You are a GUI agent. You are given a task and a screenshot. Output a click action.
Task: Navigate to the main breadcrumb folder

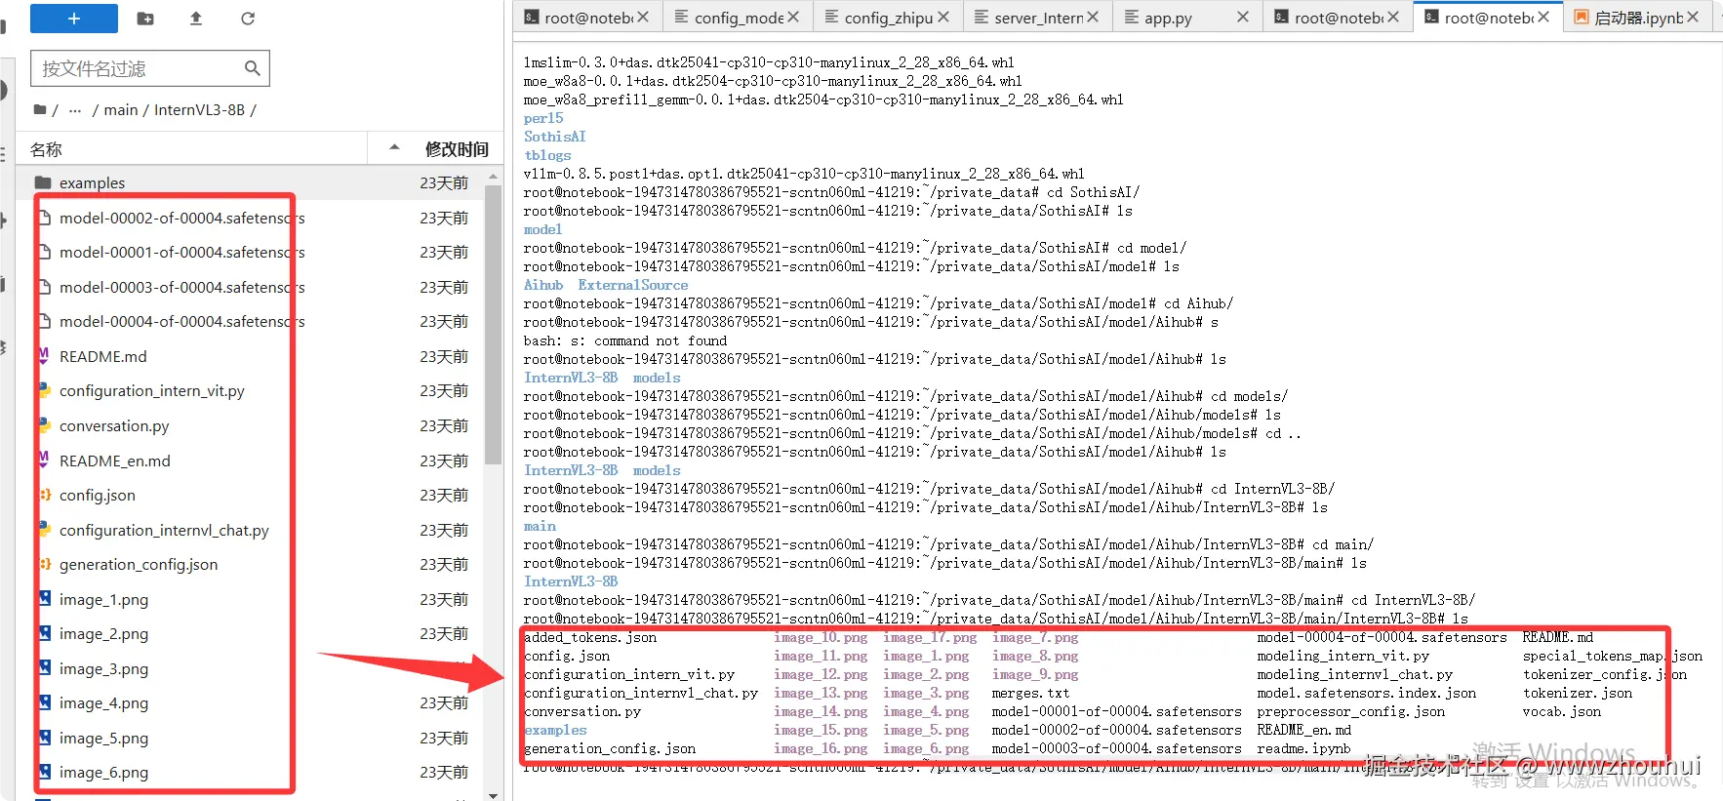tap(121, 110)
